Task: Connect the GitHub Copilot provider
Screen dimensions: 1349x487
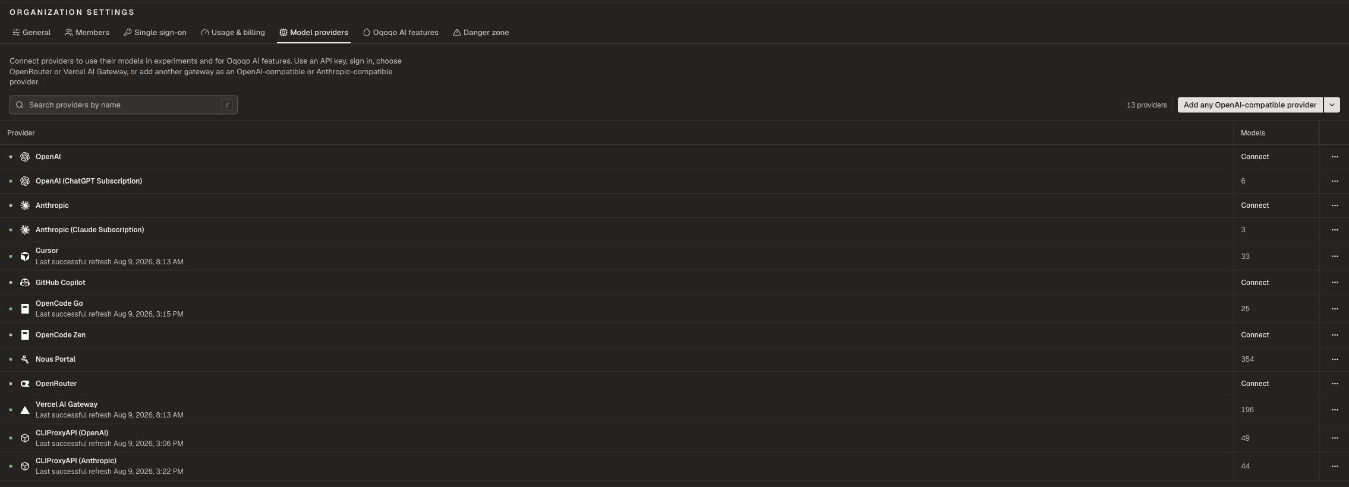Action: click(x=1255, y=283)
